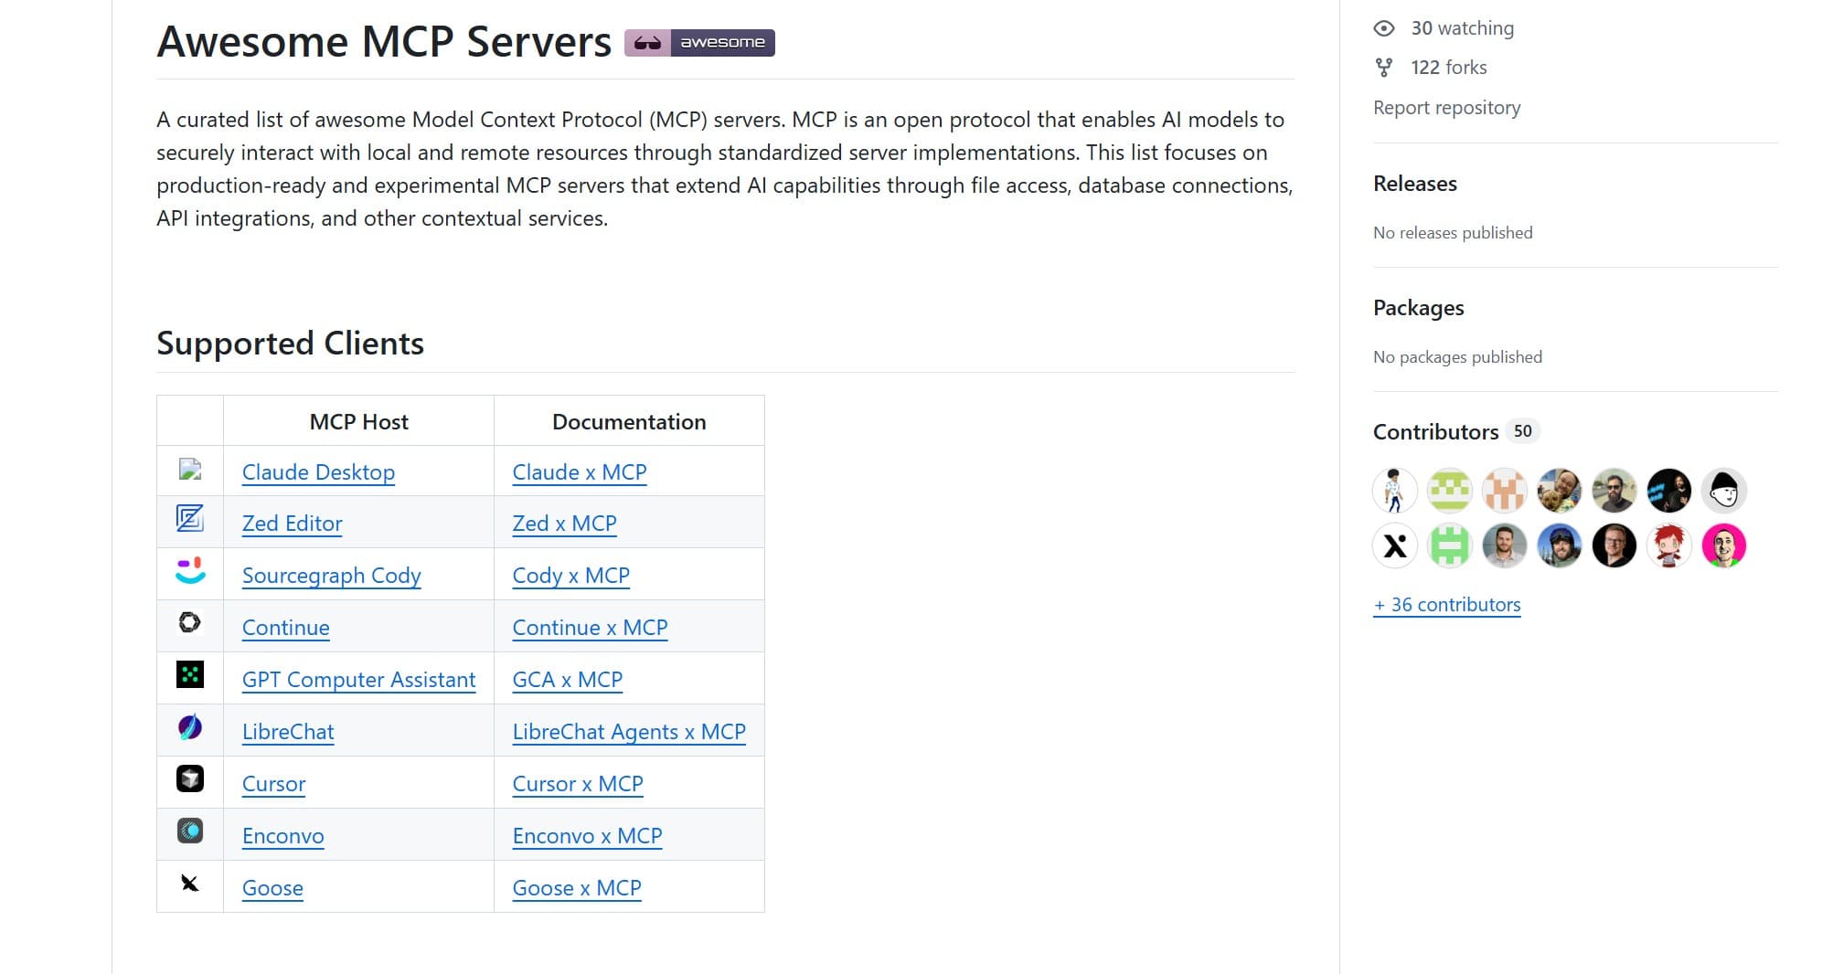The width and height of the screenshot is (1822, 974).
Task: Open the Releases section heading
Action: coord(1414,184)
